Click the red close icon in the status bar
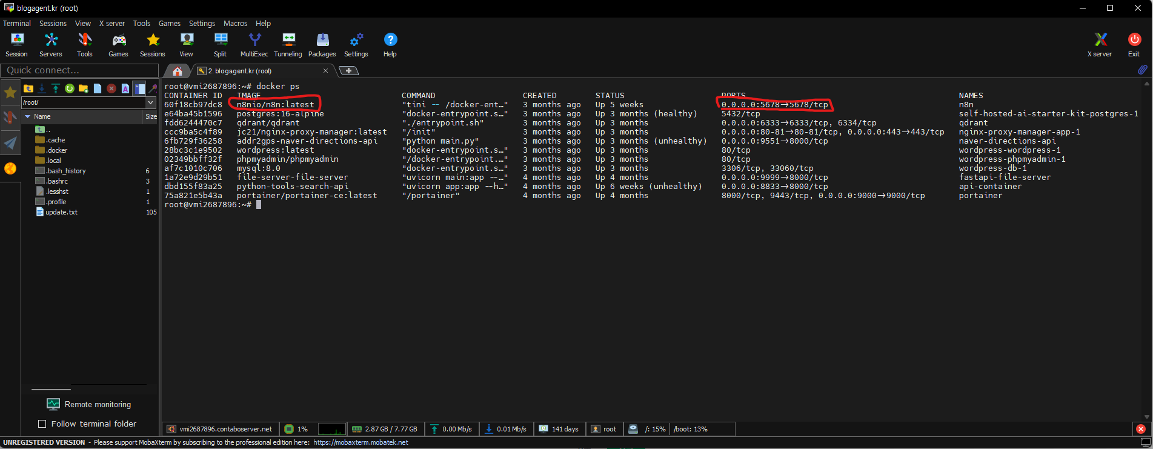This screenshot has width=1153, height=449. point(1141,429)
